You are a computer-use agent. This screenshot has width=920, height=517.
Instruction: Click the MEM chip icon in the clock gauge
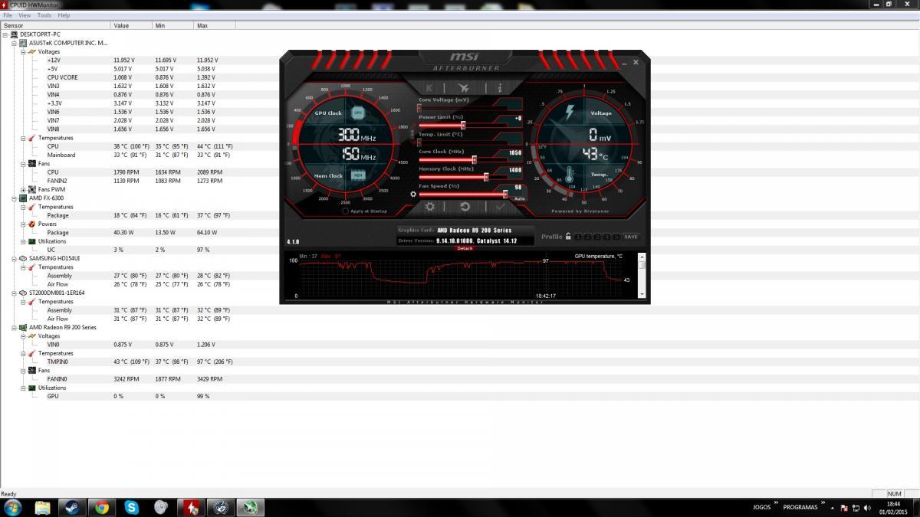[x=358, y=175]
